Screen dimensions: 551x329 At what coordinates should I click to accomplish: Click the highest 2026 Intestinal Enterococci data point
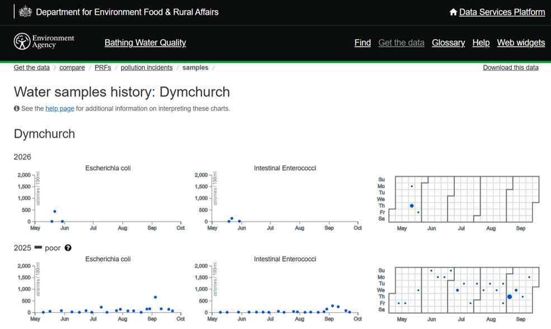tap(232, 218)
